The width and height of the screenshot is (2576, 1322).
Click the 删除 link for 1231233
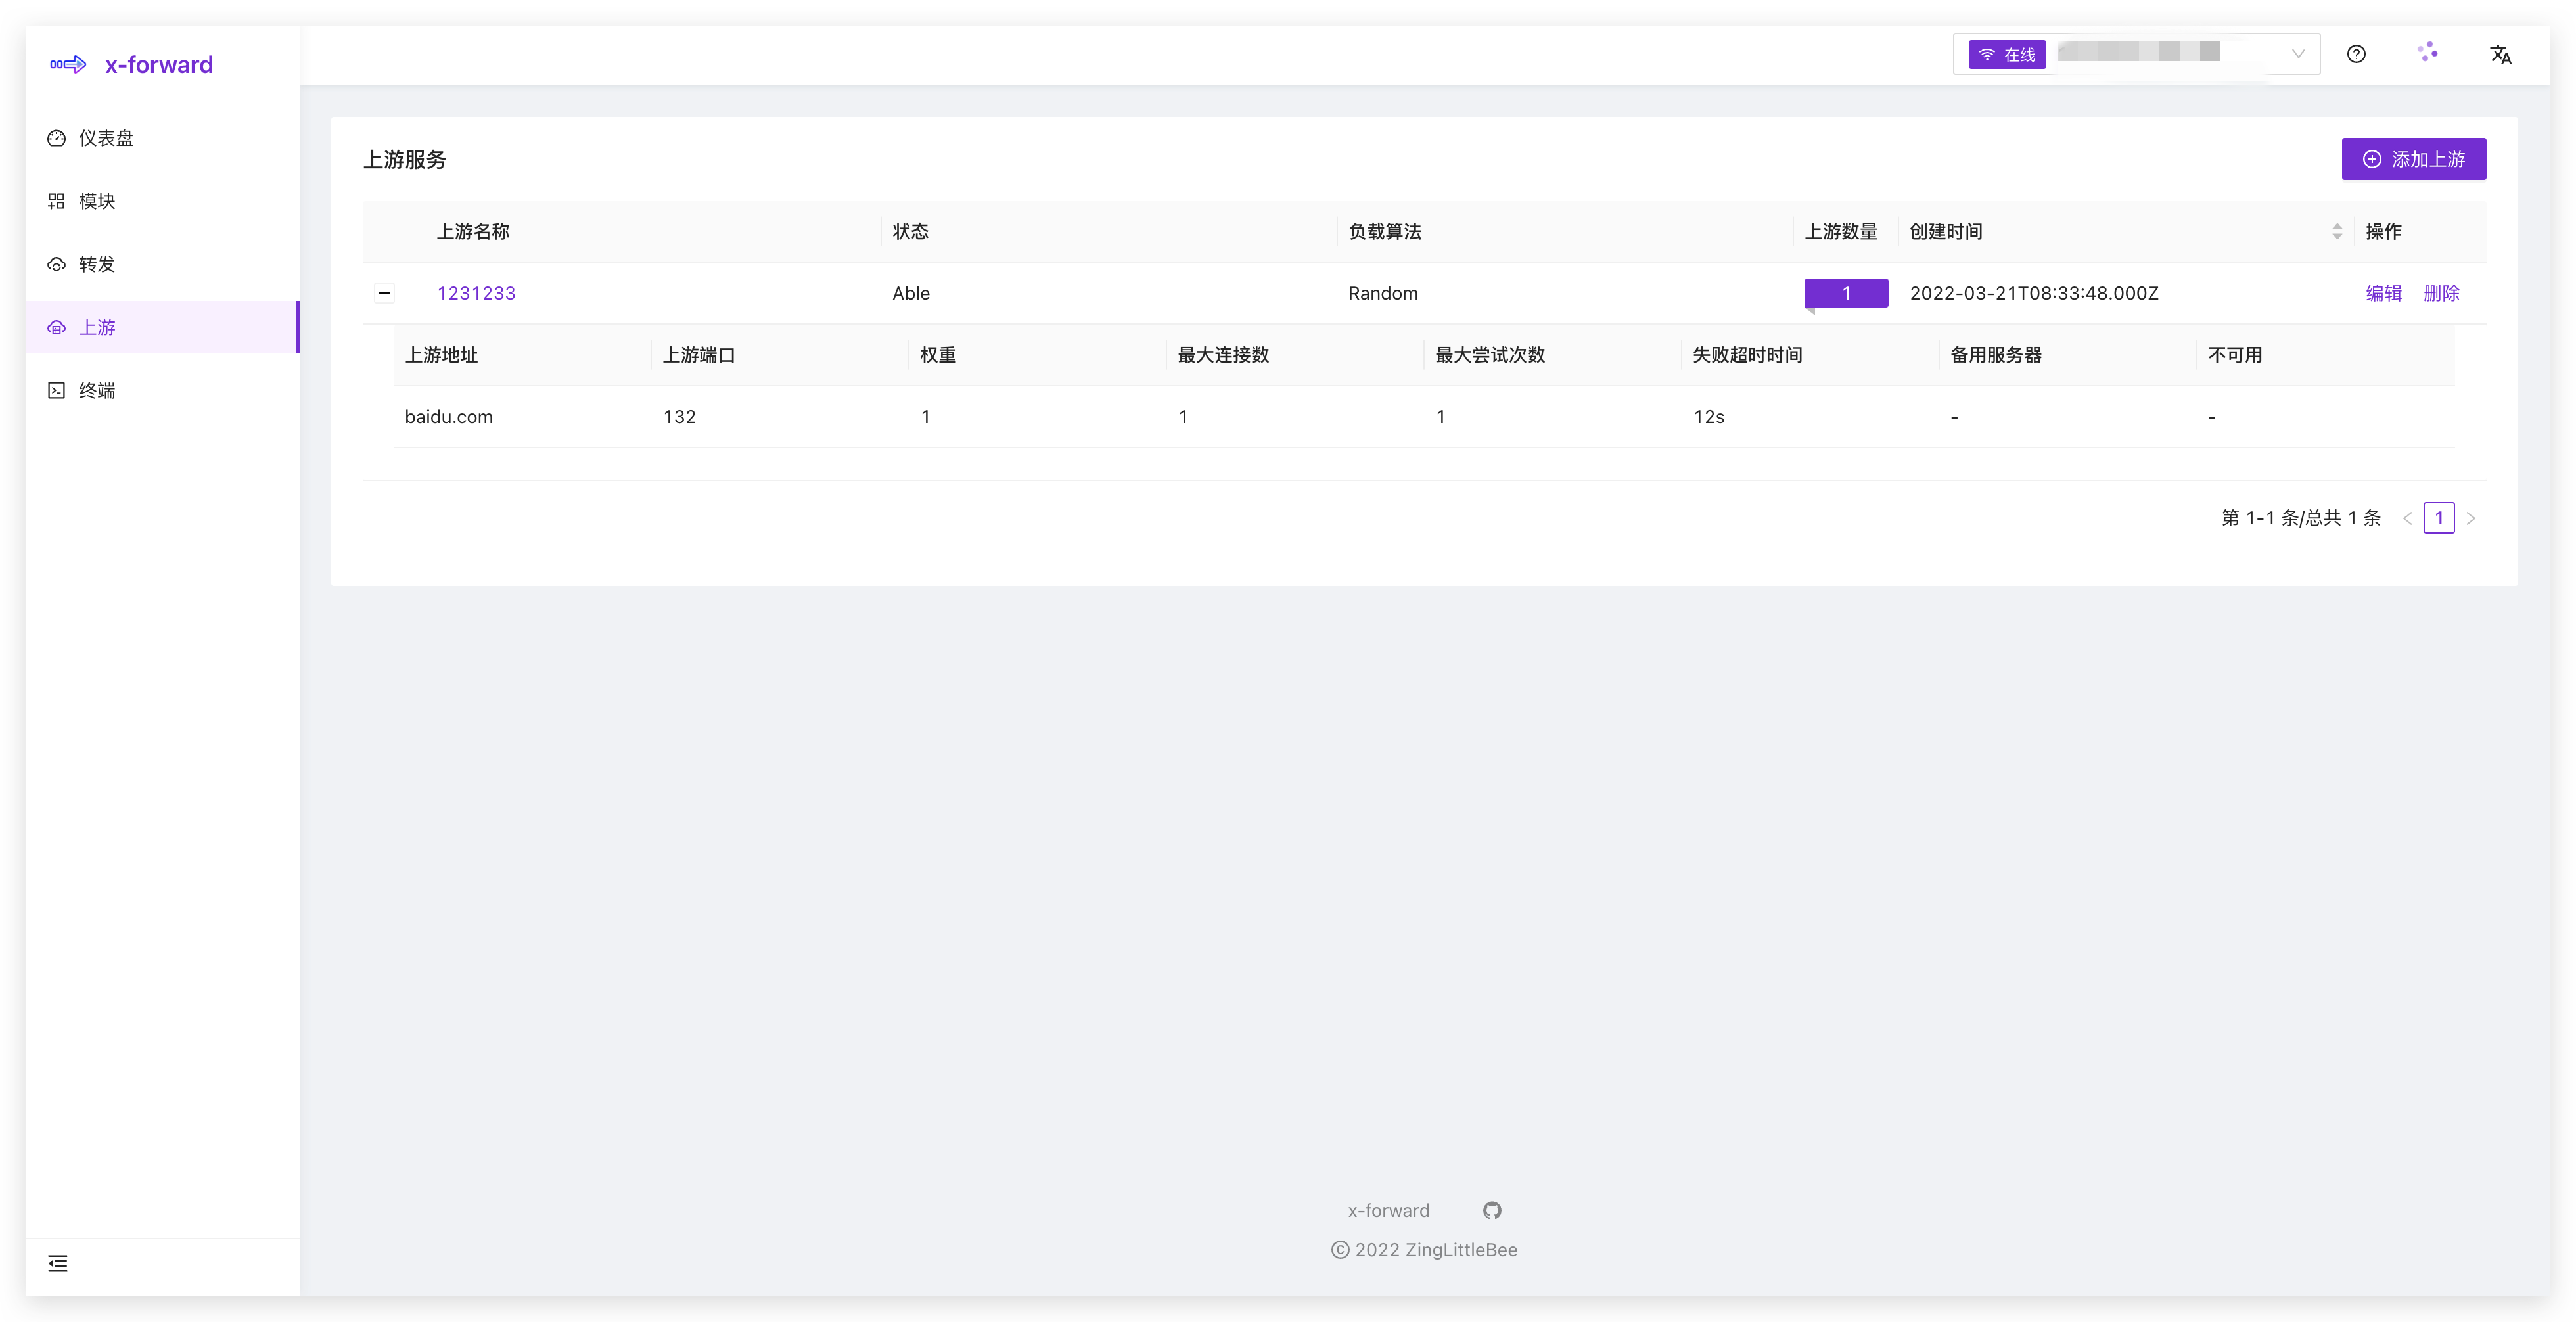point(2441,293)
